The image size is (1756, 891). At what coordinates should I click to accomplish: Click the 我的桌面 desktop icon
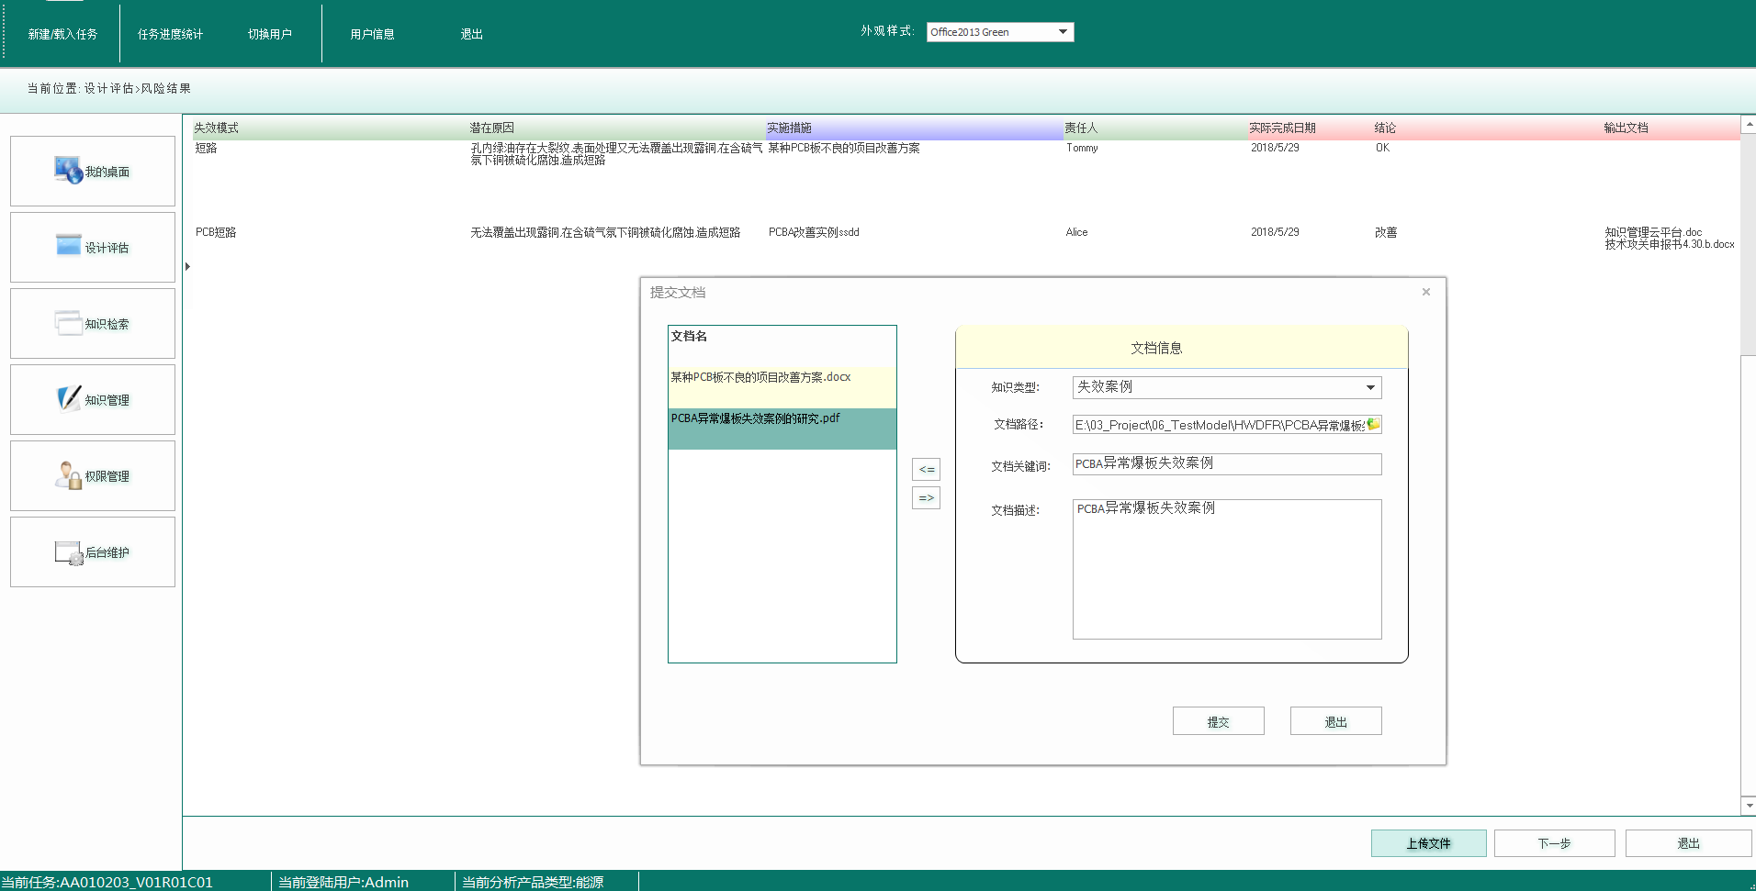(x=69, y=171)
